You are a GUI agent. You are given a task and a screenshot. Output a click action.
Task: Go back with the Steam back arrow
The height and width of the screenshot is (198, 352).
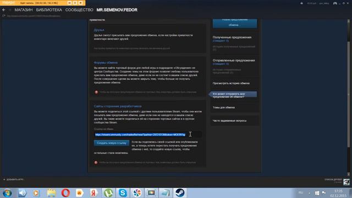(4, 10)
